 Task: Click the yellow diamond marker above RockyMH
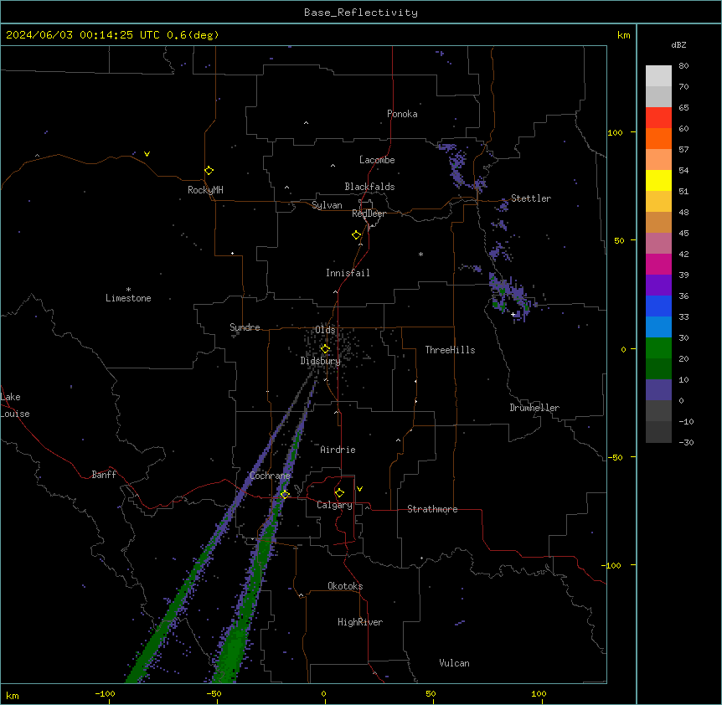(209, 170)
